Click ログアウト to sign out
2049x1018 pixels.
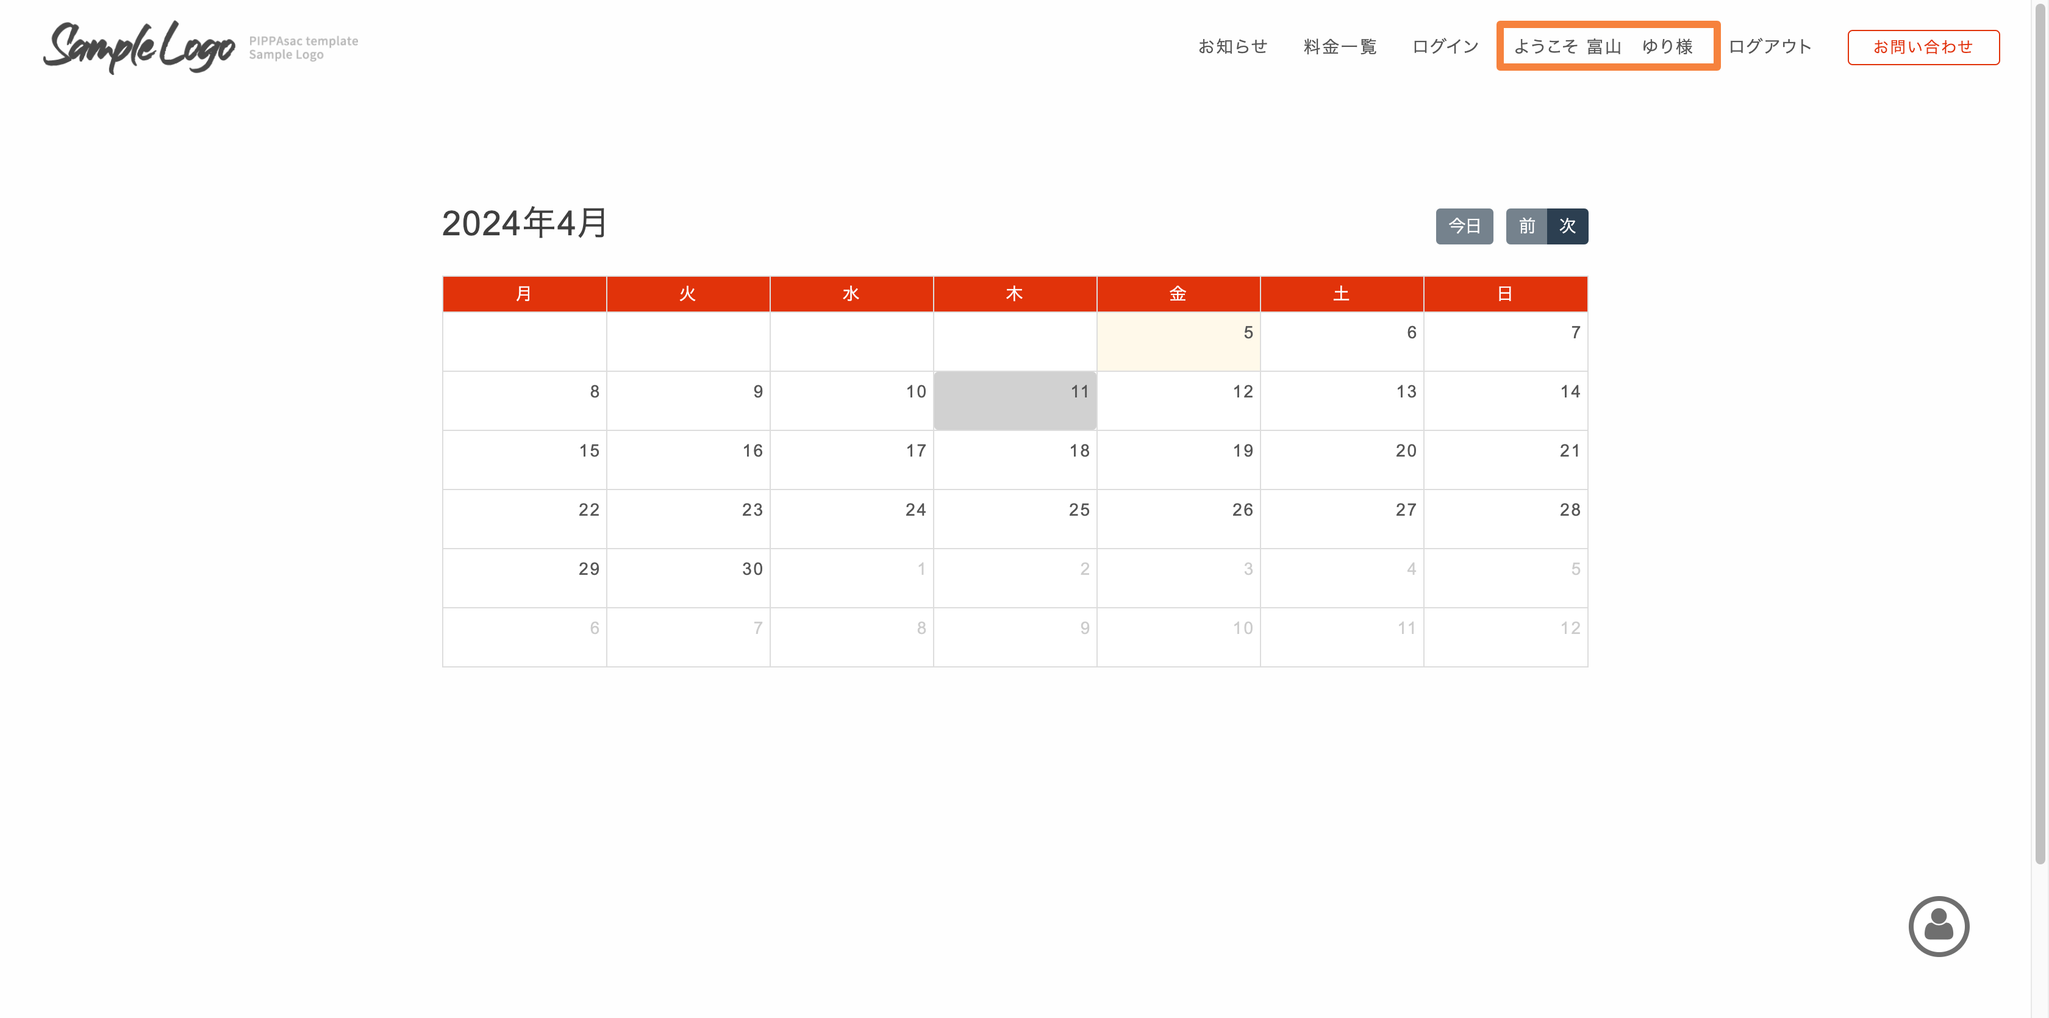click(x=1769, y=47)
